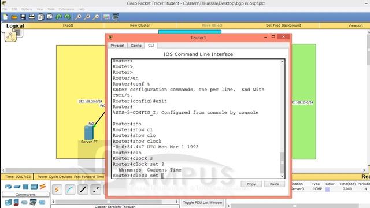Select the Security device category icon

coord(16,202)
